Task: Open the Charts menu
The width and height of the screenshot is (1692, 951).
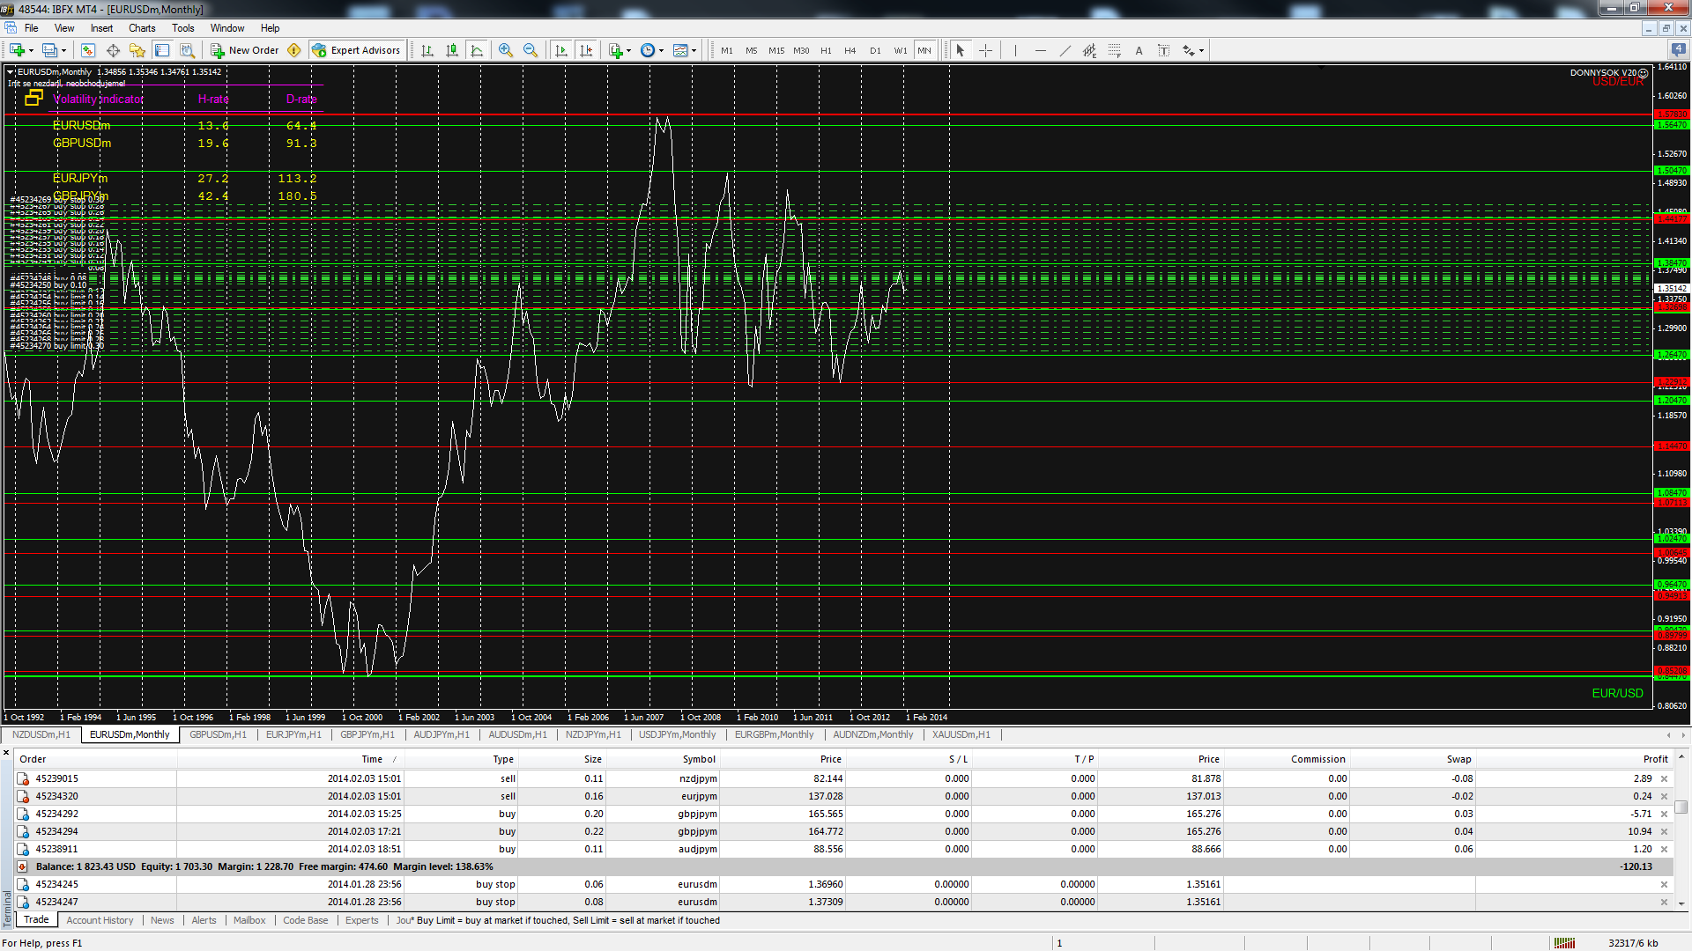Action: pos(142,28)
